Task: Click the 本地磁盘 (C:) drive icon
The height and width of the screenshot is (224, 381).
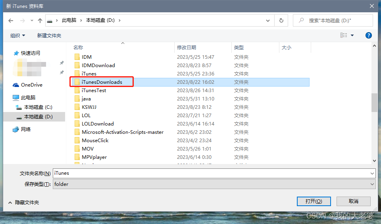Action: 19,107
